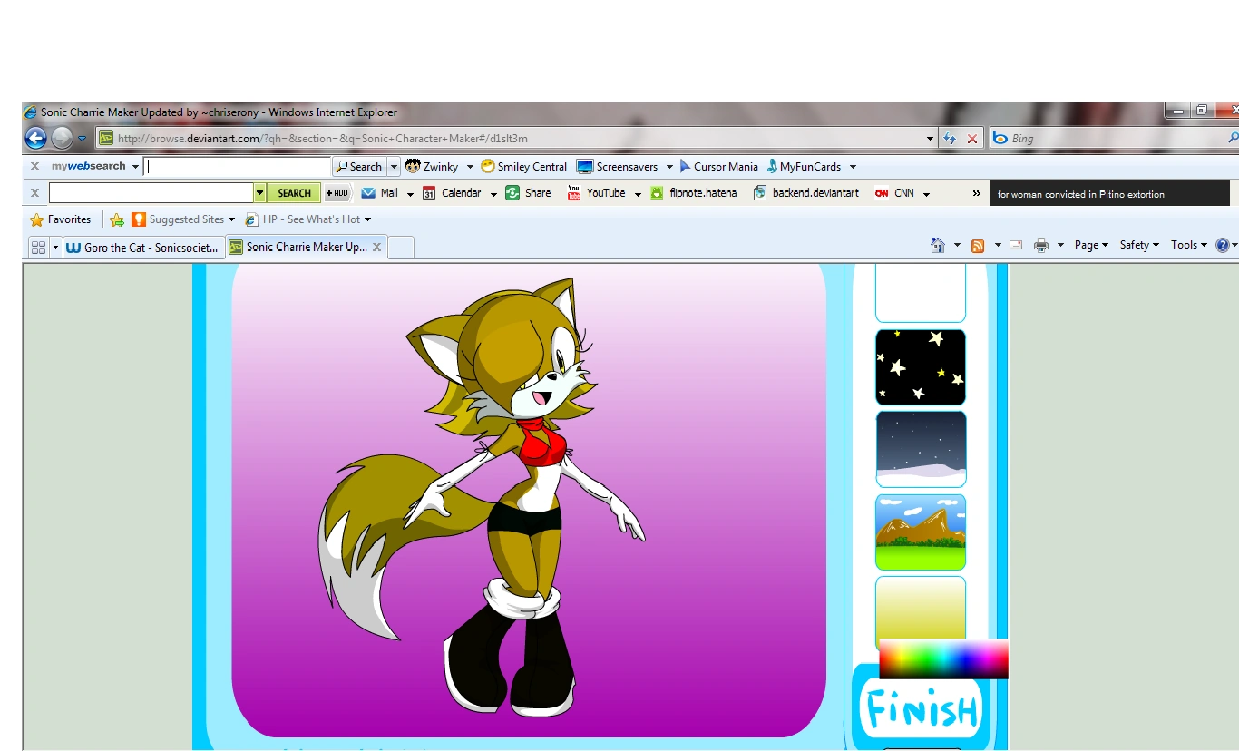1239x751 pixels.
Task: Open the recent pages dropdown beside Forward
Action: click(x=82, y=139)
